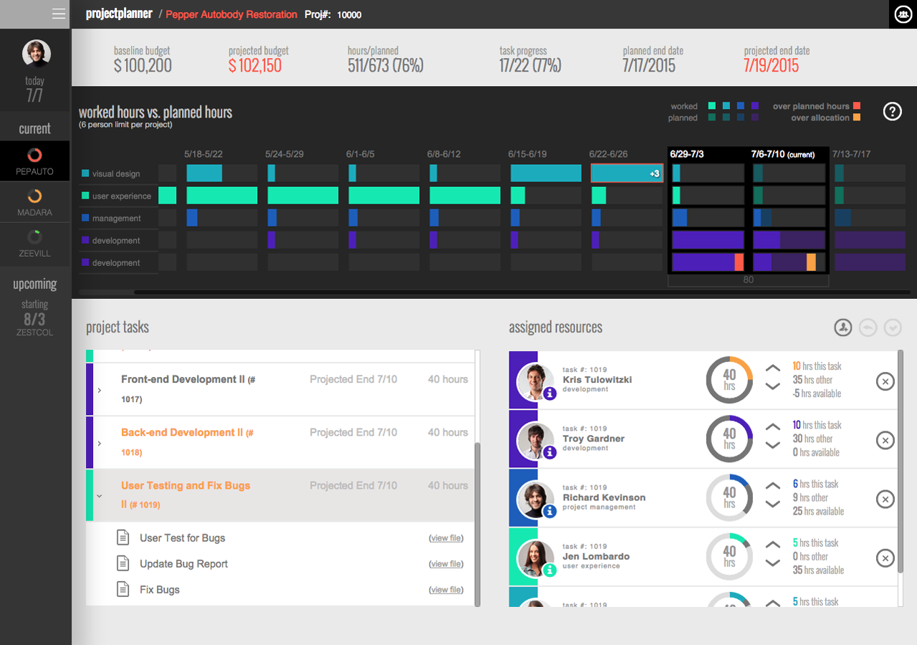View file for Fix Bugs
Viewport: 917px width, 645px height.
446,590
